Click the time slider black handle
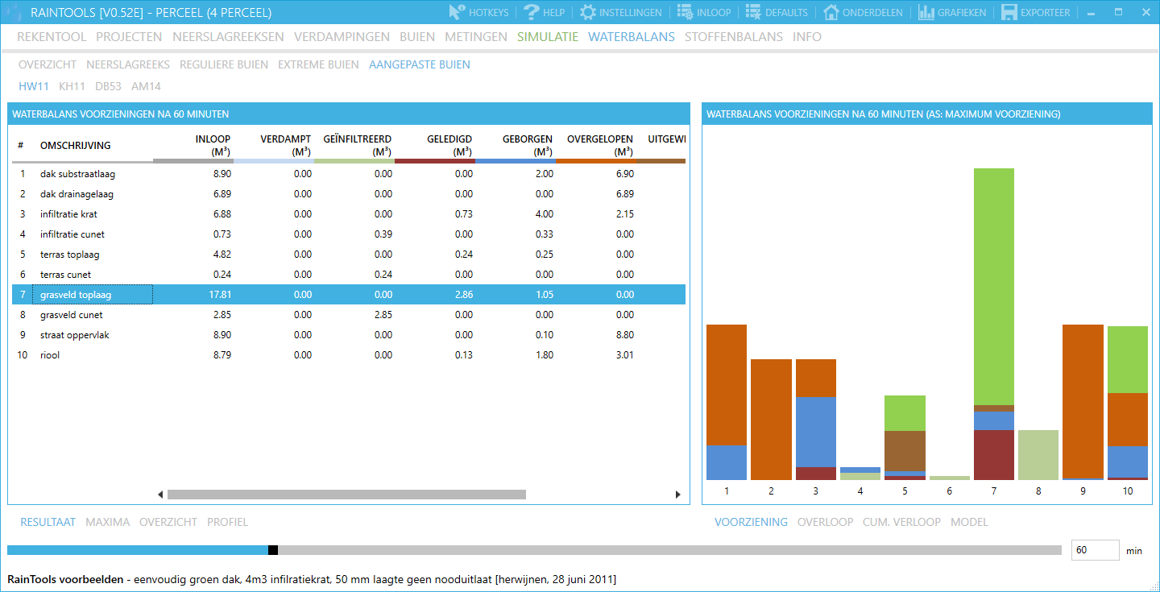1160x592 pixels. 273,550
